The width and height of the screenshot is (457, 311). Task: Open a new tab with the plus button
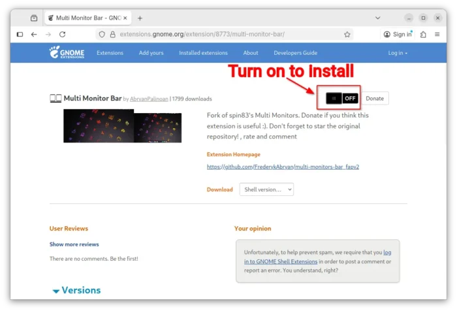pyautogui.click(x=140, y=18)
